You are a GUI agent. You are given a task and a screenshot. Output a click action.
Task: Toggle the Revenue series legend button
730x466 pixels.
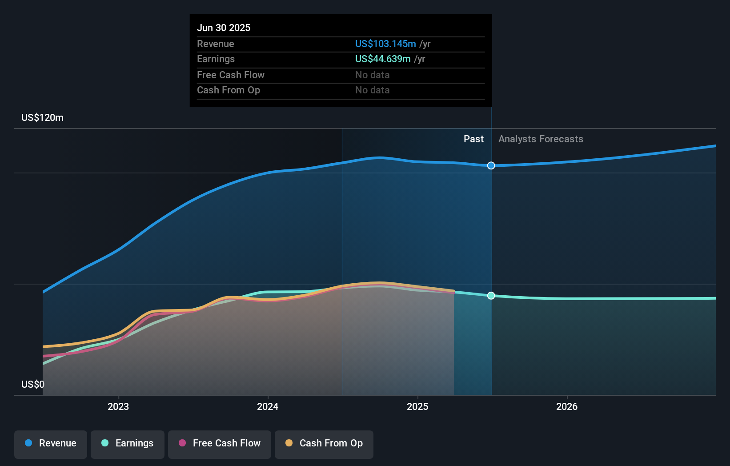(x=51, y=444)
